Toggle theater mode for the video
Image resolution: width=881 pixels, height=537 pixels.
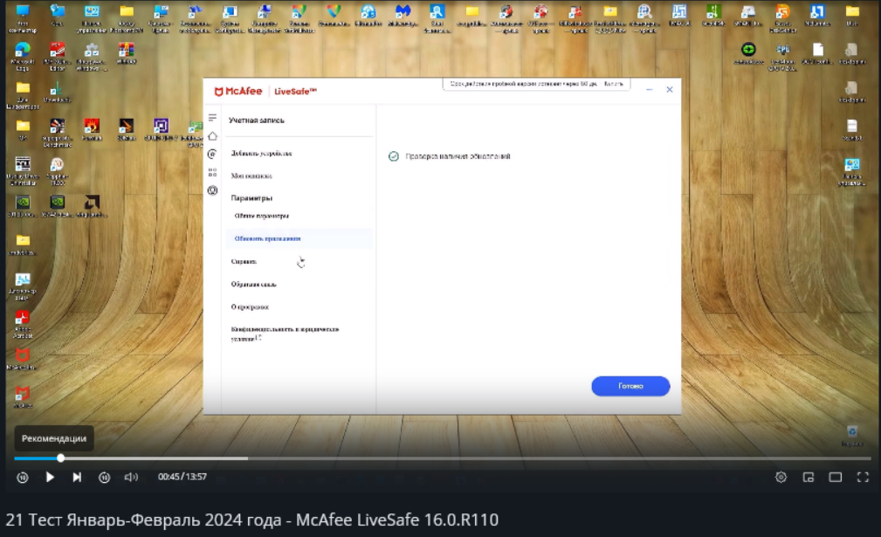836,477
